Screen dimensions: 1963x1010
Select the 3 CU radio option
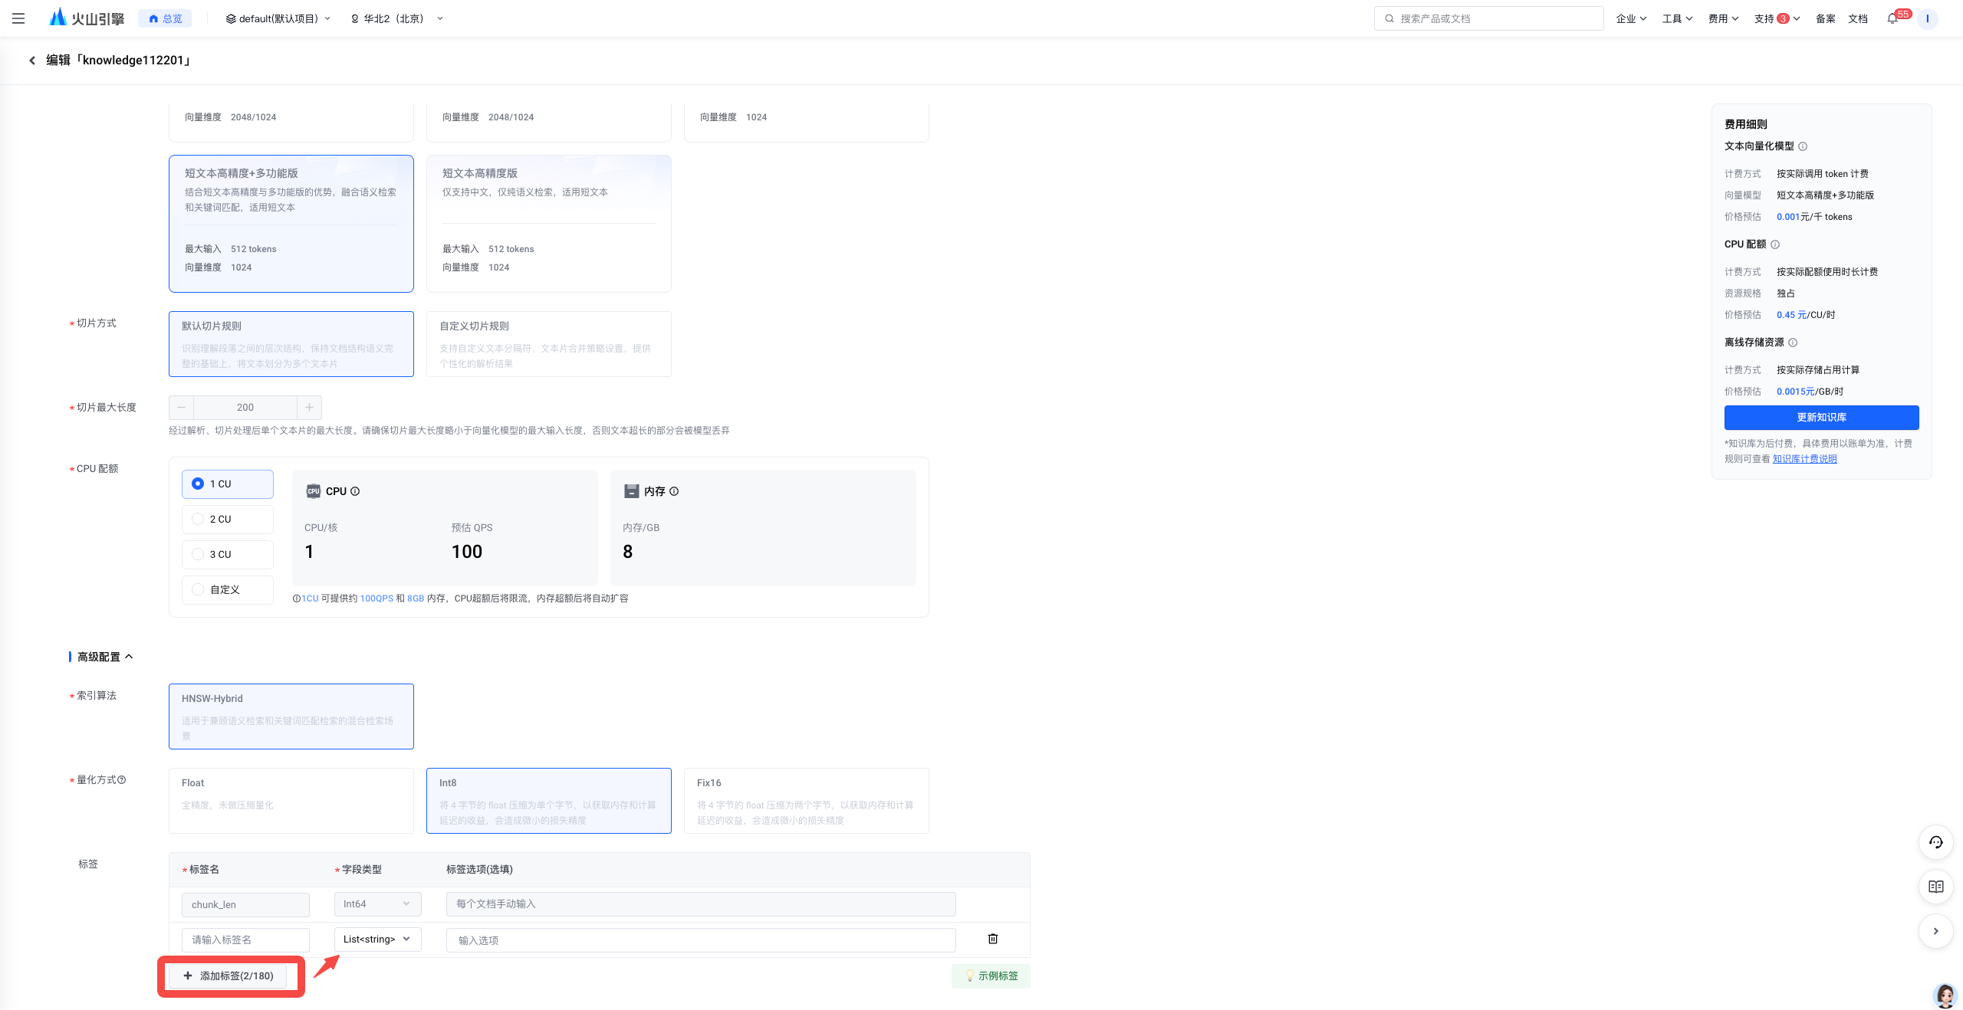click(x=227, y=555)
